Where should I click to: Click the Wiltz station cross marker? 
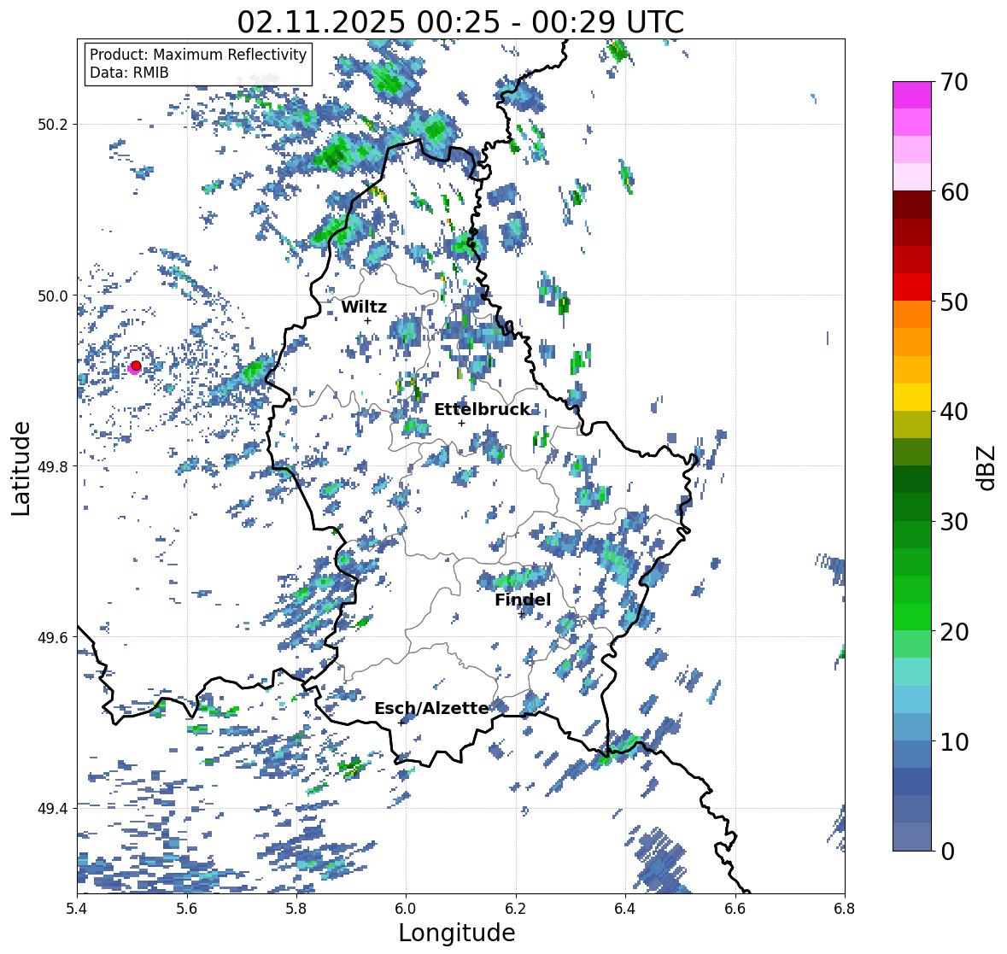(367, 320)
